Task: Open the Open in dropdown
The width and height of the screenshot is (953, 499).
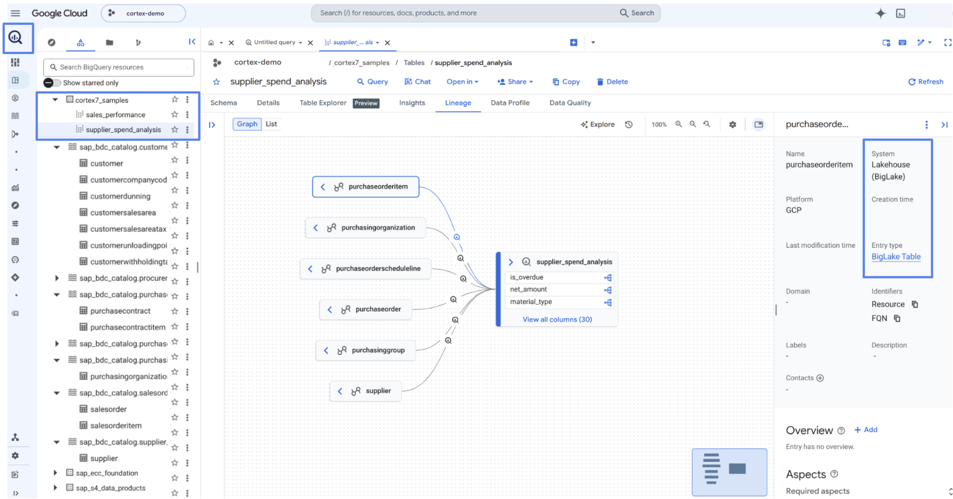Action: 462,82
